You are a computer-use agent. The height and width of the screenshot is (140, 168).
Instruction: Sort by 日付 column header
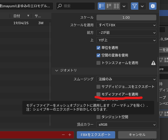tap(21, 16)
